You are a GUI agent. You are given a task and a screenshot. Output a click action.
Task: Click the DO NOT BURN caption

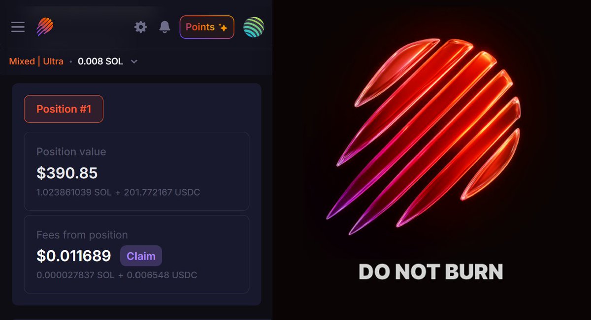tap(431, 272)
